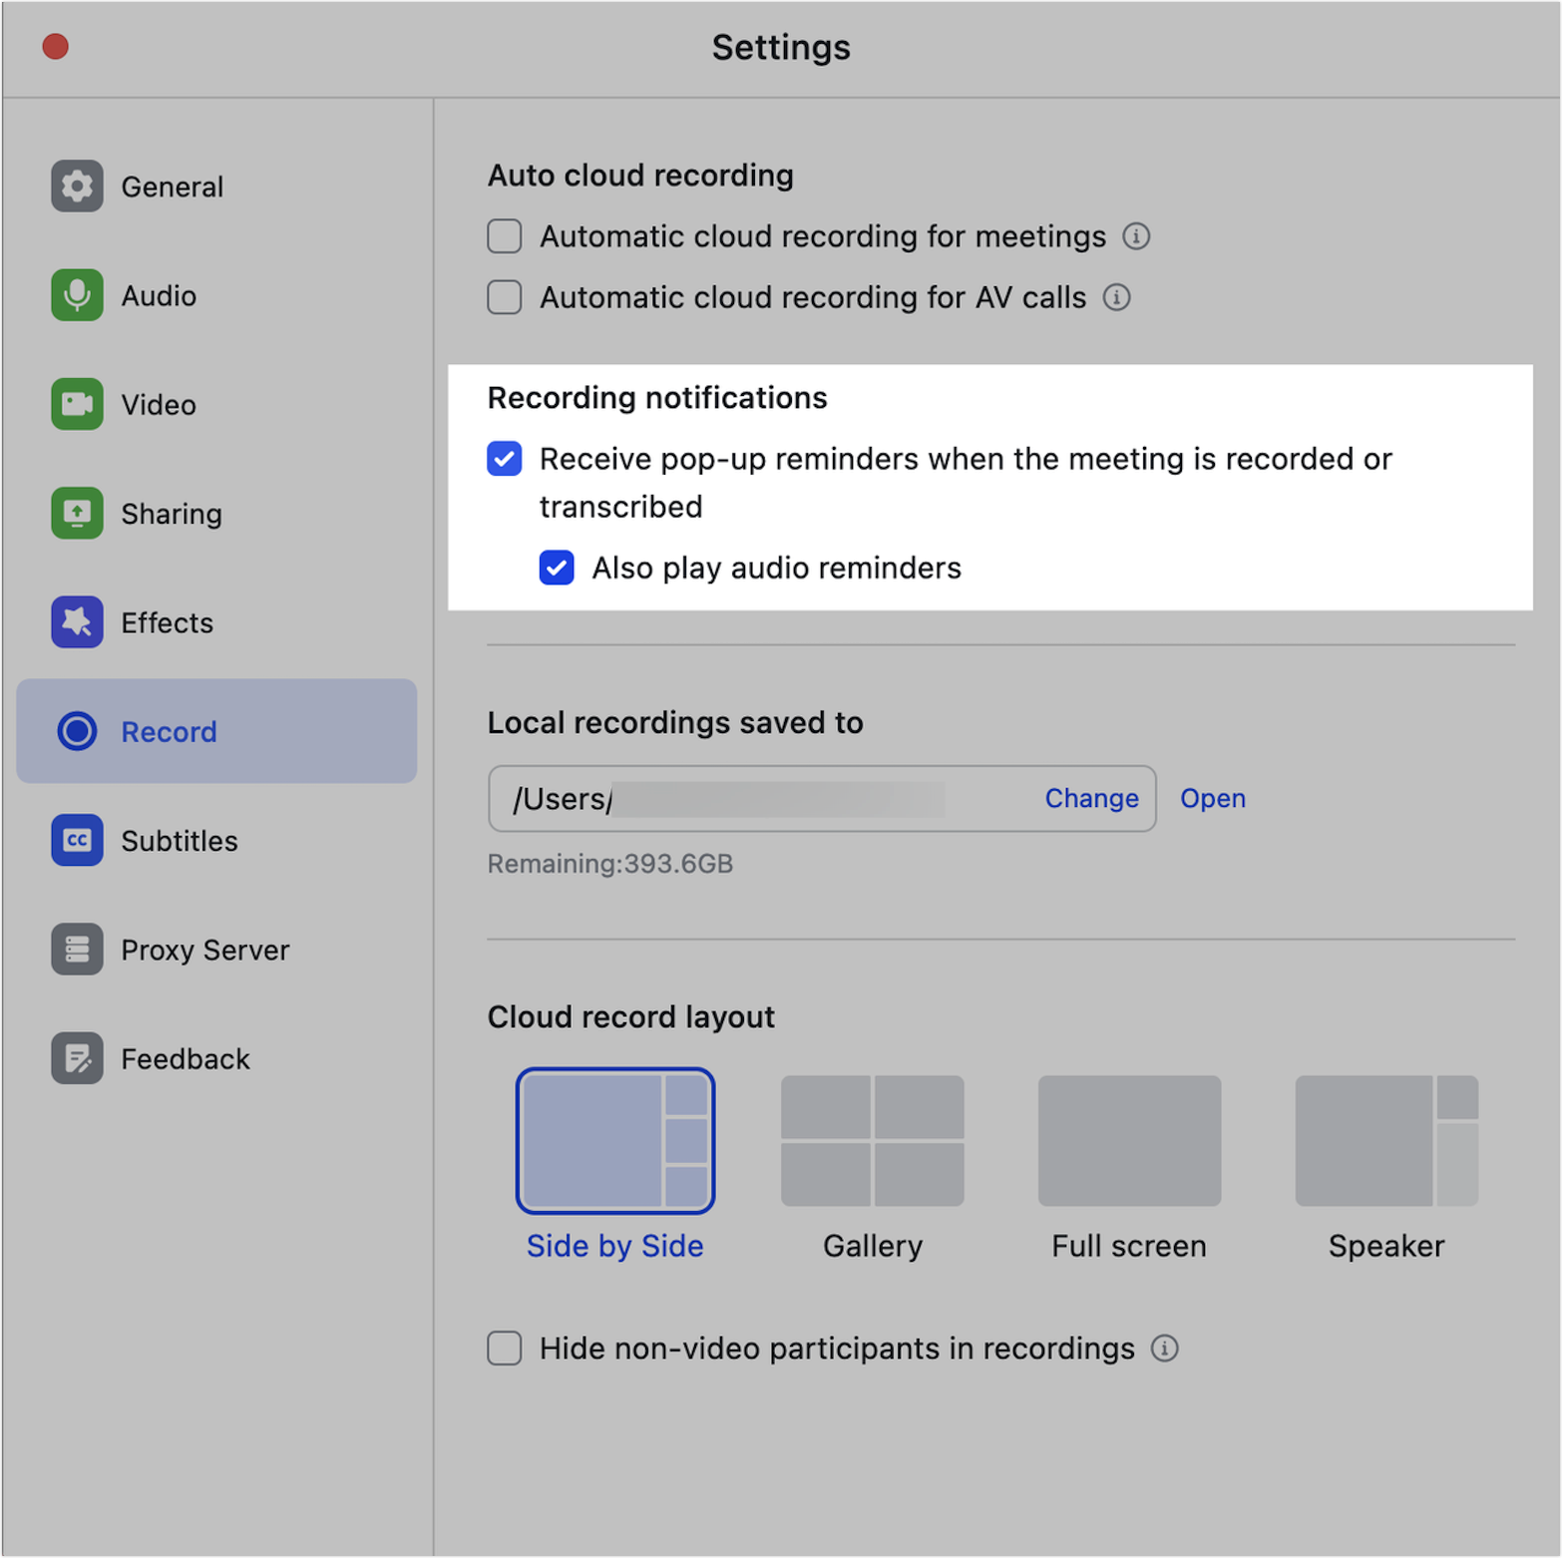Close the Settings window

pyautogui.click(x=56, y=47)
